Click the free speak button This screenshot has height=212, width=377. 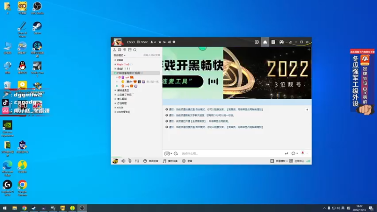(151, 161)
